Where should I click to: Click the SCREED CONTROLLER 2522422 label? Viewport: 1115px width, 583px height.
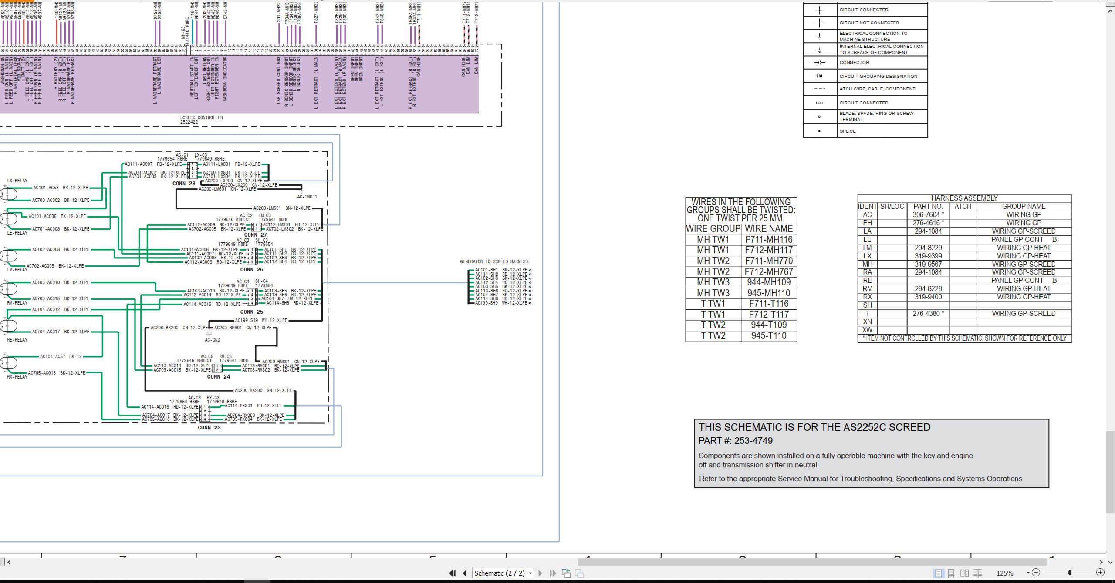click(201, 120)
